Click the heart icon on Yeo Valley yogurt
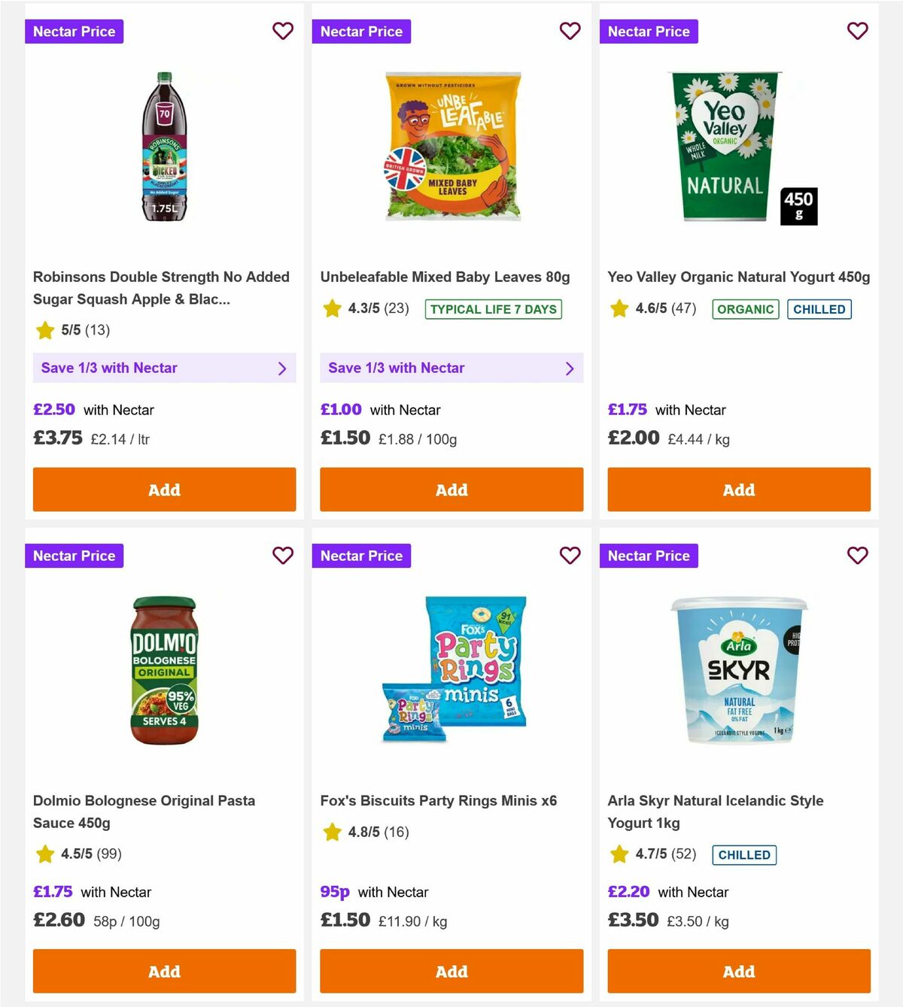Image resolution: width=903 pixels, height=1007 pixels. (x=857, y=31)
